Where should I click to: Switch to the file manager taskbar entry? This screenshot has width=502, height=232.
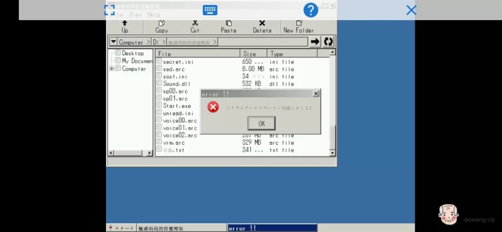click(181, 228)
